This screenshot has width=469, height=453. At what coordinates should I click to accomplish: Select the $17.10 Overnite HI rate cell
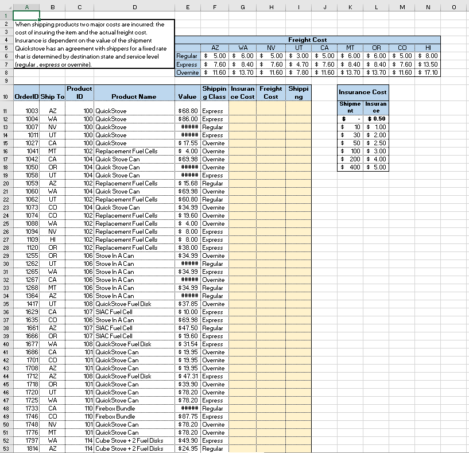pos(428,72)
